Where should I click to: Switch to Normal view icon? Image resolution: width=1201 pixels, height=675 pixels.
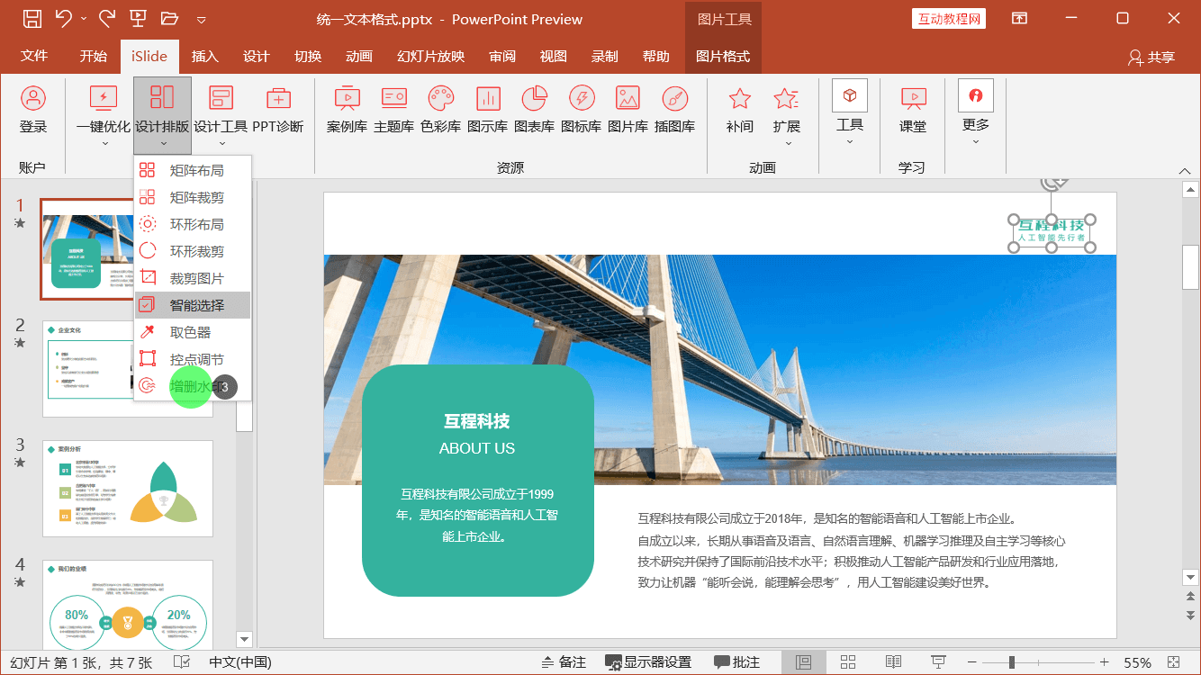point(803,662)
